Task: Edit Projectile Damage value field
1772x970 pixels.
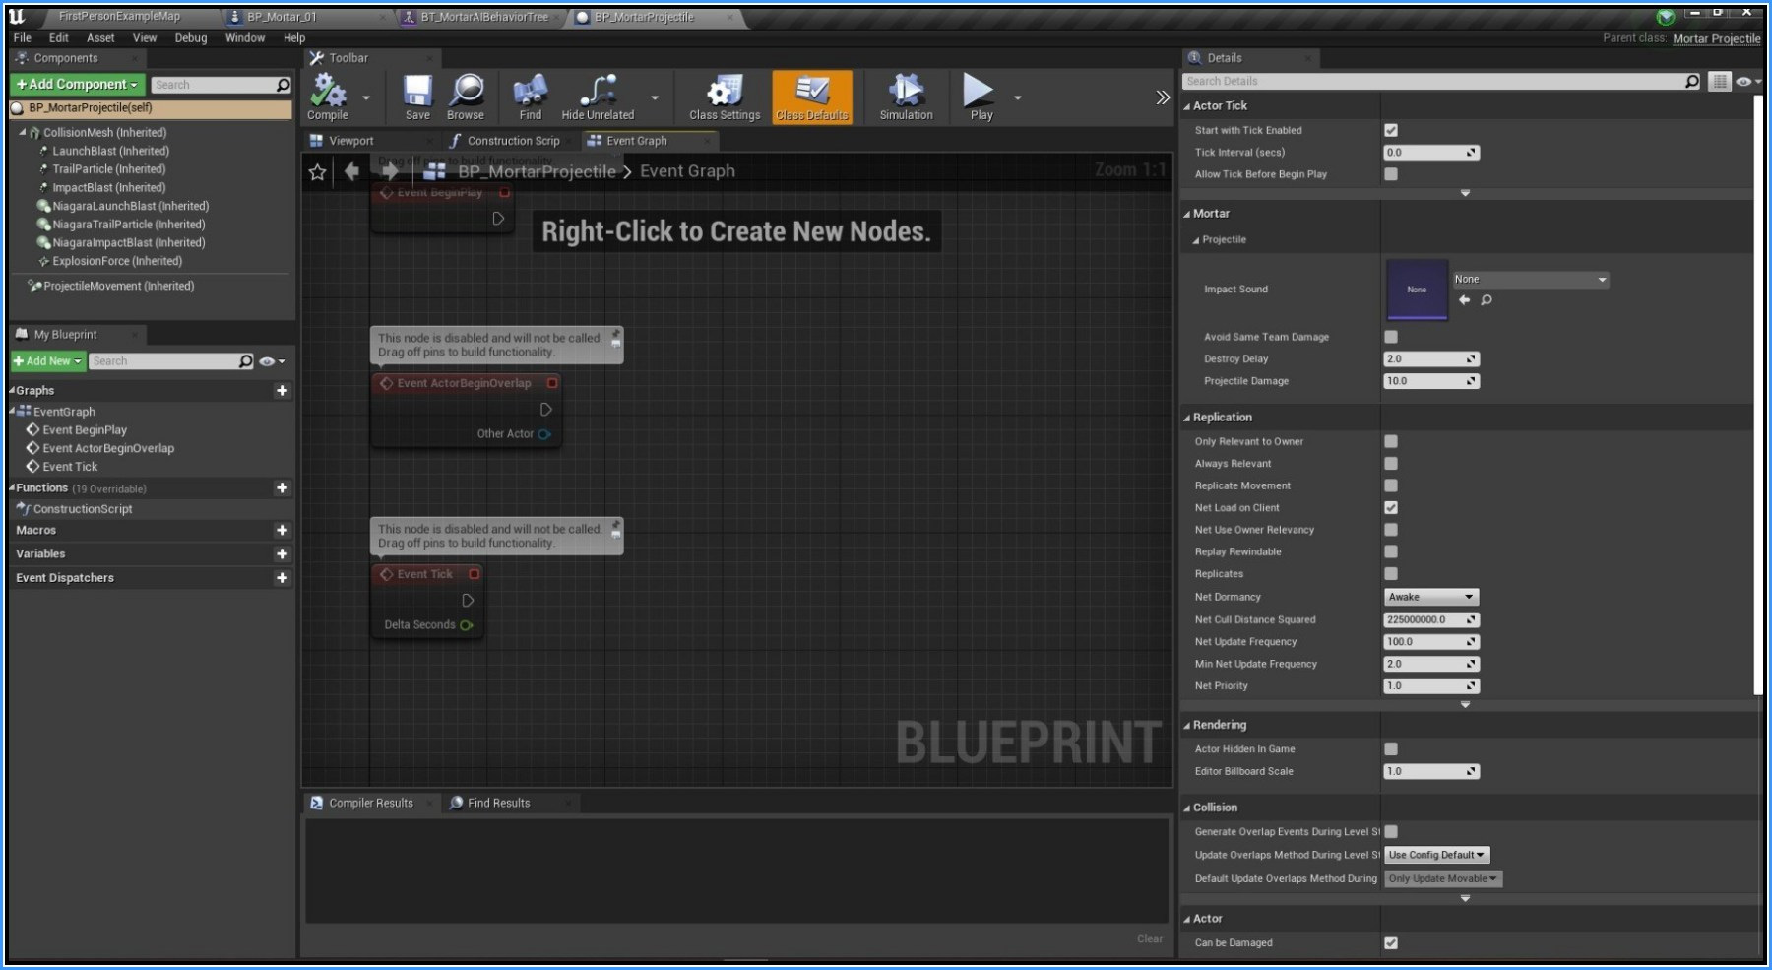Action: [x=1430, y=381]
